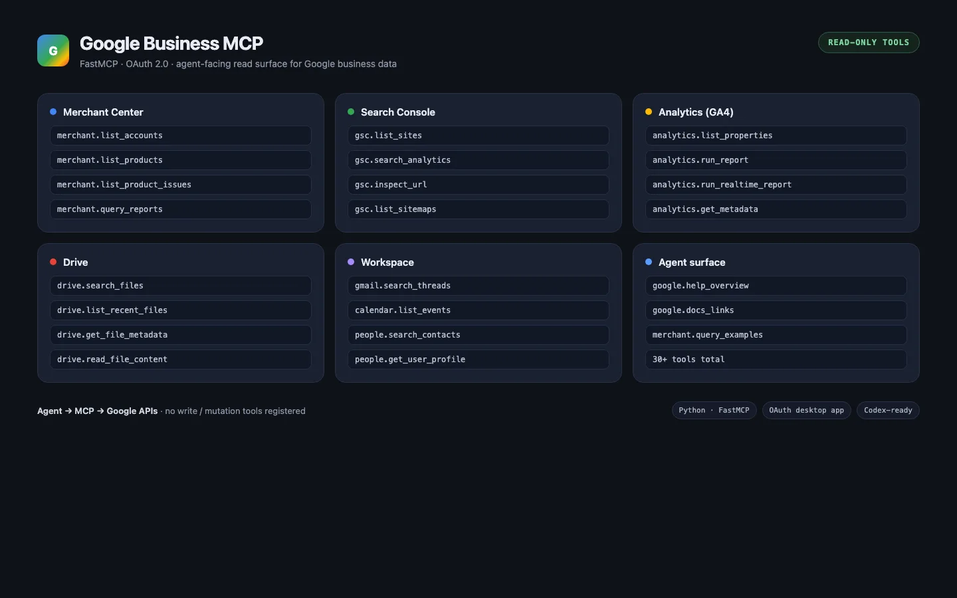Click the Workspace card heading
This screenshot has height=598, width=957.
387,262
